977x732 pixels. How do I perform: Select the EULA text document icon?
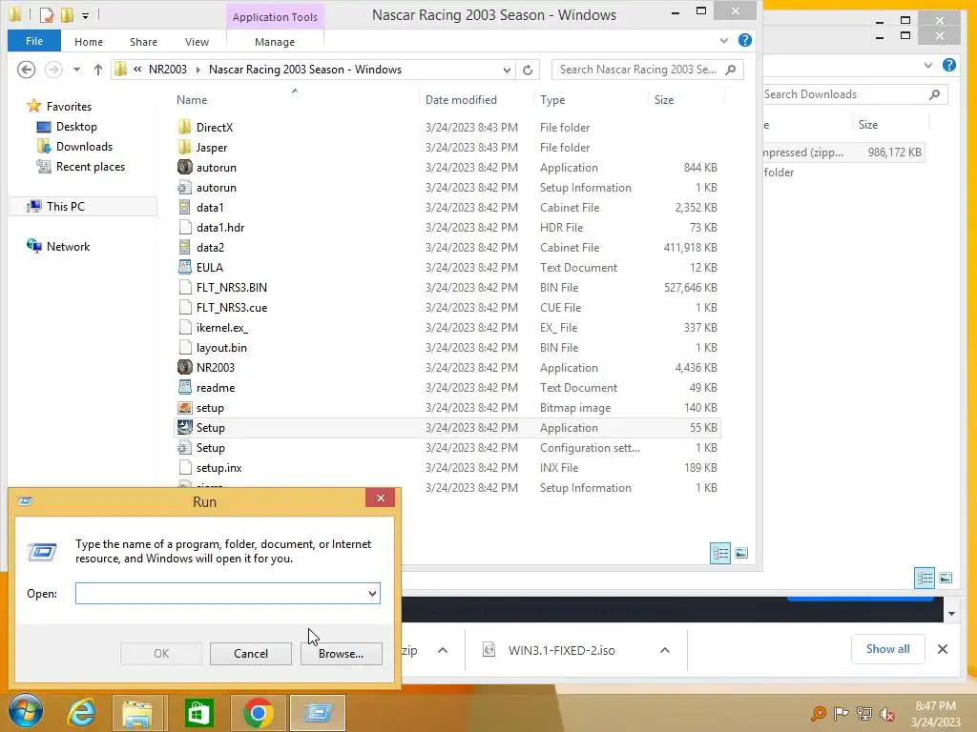pos(184,267)
